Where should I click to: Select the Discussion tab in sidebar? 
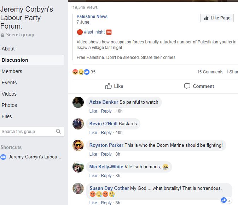click(x=15, y=60)
